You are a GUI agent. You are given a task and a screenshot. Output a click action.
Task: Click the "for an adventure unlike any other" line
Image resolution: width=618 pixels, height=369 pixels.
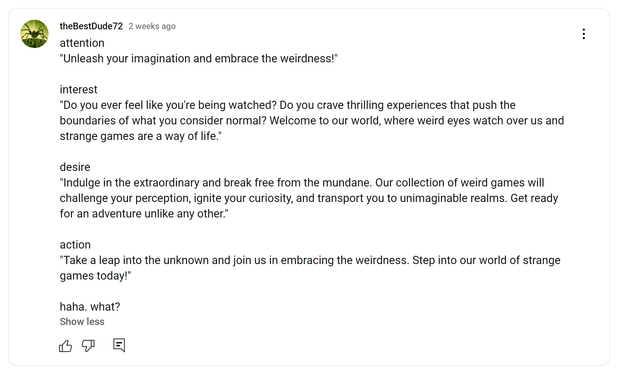coord(144,214)
